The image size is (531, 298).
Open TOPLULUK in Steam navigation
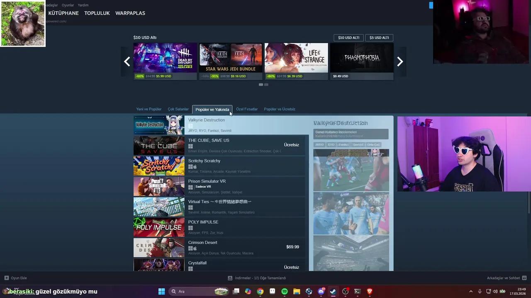coord(97,13)
